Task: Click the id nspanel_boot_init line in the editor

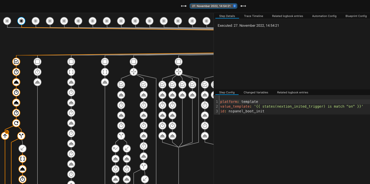Action: [242, 111]
